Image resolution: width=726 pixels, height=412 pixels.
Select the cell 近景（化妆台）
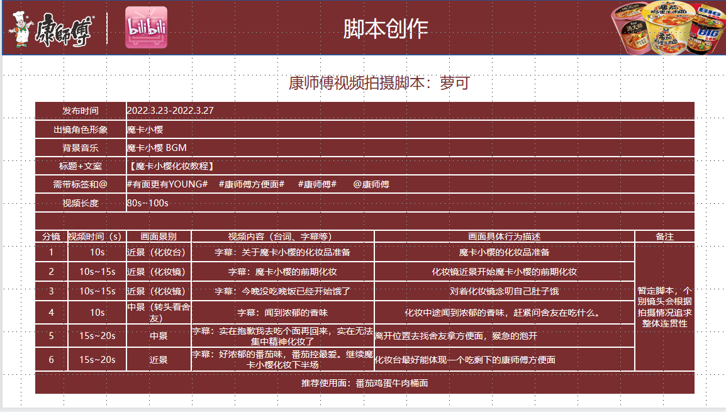point(159,252)
